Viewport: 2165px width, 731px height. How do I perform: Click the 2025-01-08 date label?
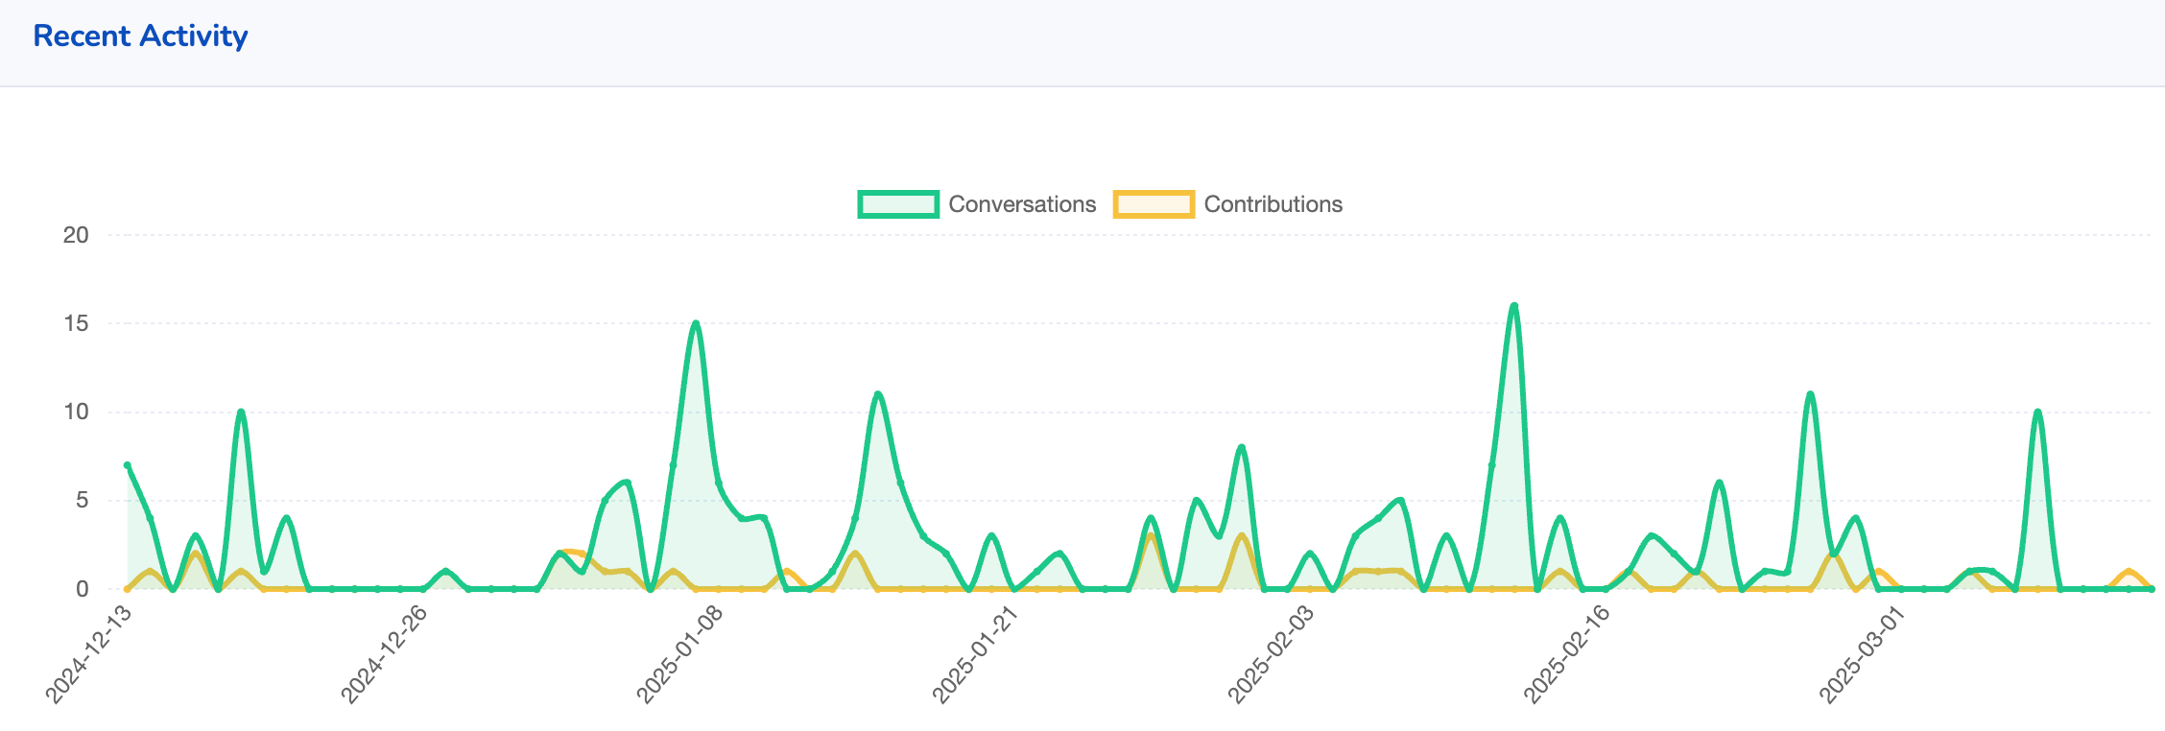(x=680, y=654)
